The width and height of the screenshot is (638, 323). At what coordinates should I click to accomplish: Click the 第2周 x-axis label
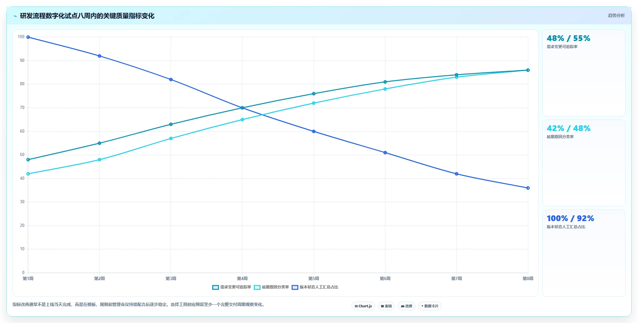point(100,278)
